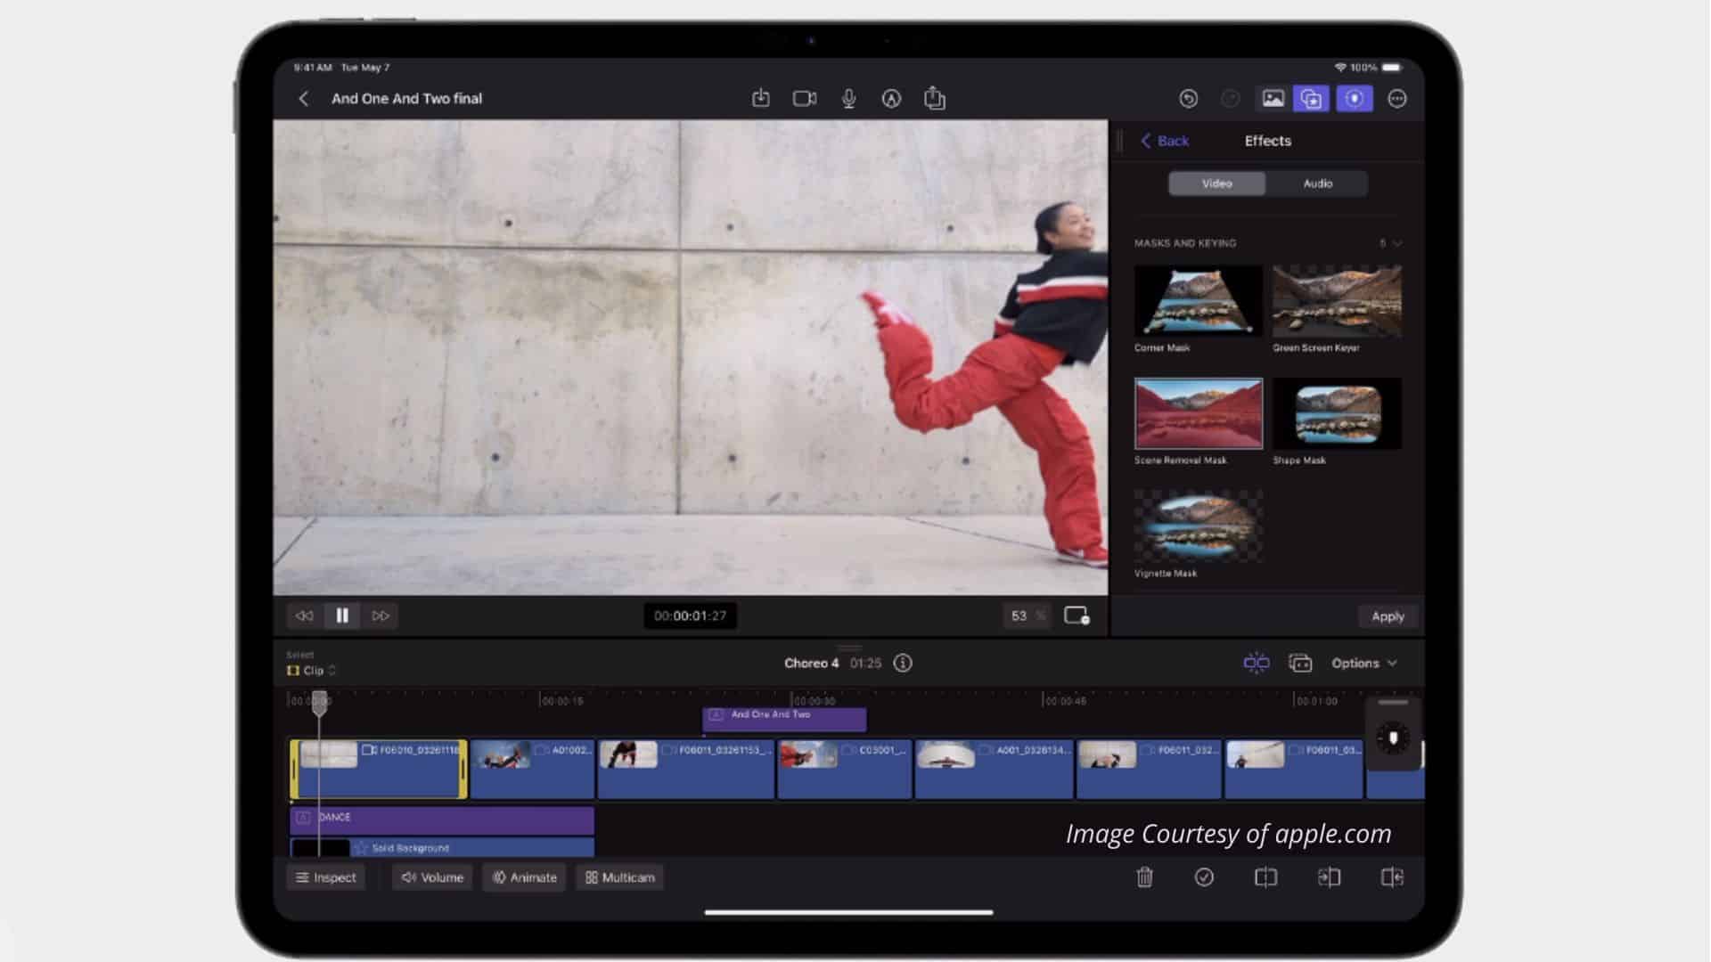Viewport: 1711px width, 962px height.
Task: Open the camera record icon
Action: 804,99
